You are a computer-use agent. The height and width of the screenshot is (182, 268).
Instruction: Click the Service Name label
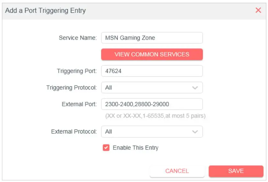pyautogui.click(x=77, y=38)
